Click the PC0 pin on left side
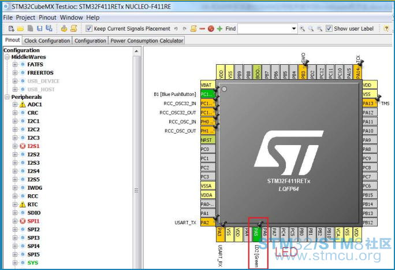 point(208,149)
